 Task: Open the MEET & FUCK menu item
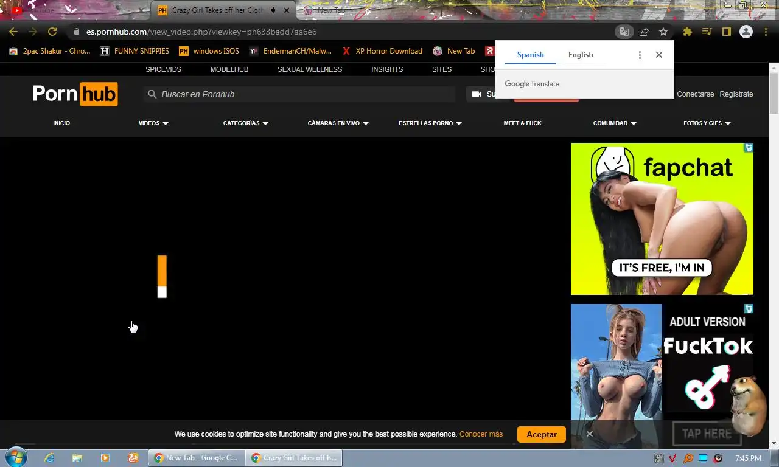[x=522, y=123]
